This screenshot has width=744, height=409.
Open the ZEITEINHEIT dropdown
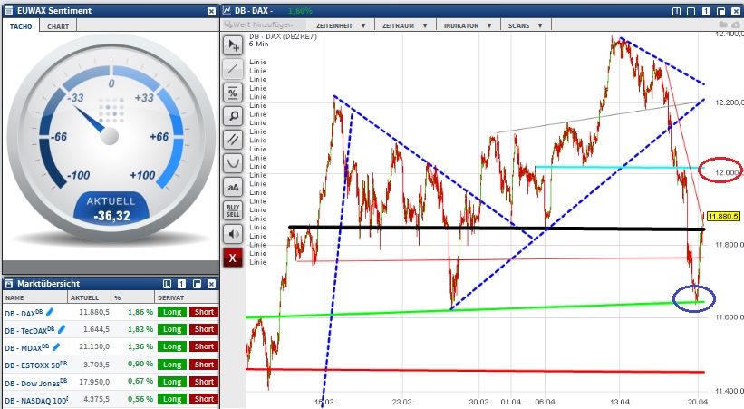pyautogui.click(x=341, y=25)
